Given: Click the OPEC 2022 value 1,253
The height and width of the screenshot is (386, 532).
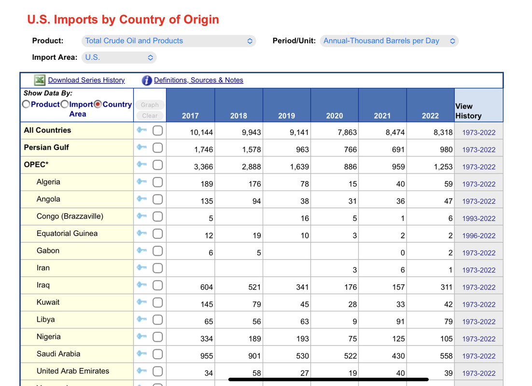Looking at the screenshot, I should [443, 167].
